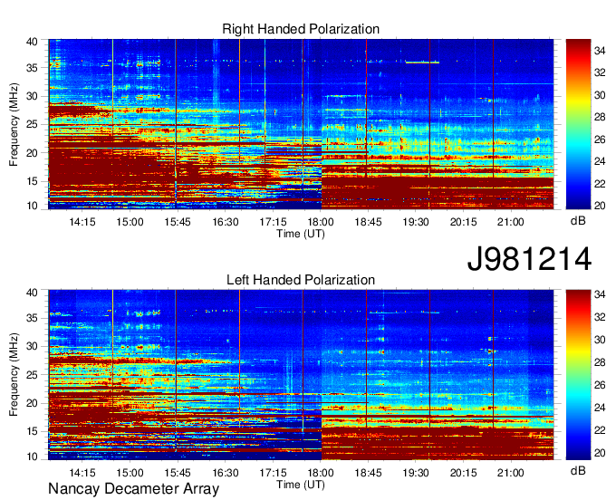Click the dB label under Left Handed colorbar
The image size is (616, 500).
pos(578,470)
